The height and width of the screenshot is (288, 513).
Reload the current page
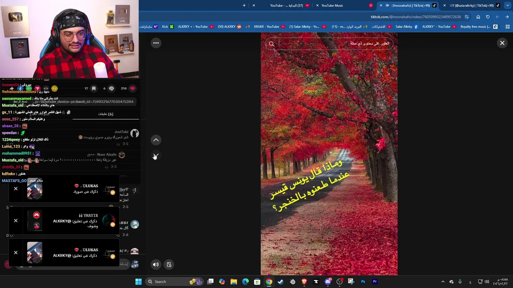pyautogui.click(x=488, y=17)
